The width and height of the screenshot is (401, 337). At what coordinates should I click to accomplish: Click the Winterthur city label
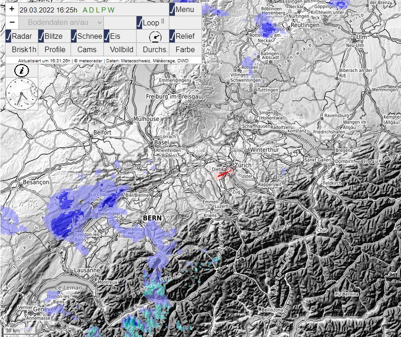(265, 150)
